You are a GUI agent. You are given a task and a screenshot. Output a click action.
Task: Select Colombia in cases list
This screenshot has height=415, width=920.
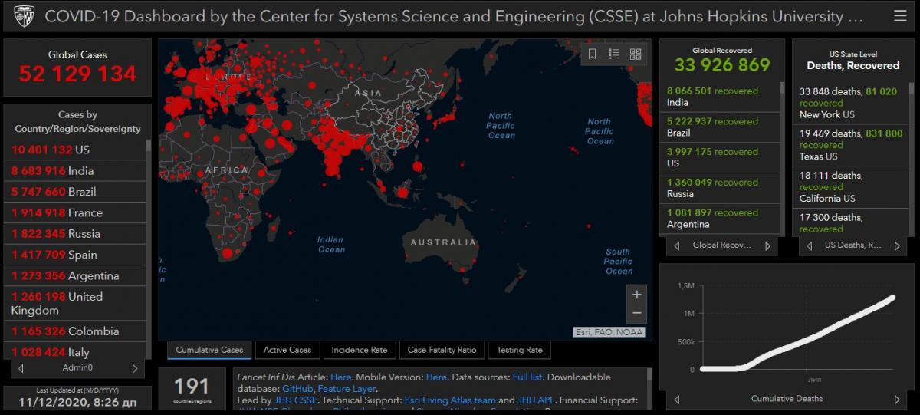tap(75, 331)
